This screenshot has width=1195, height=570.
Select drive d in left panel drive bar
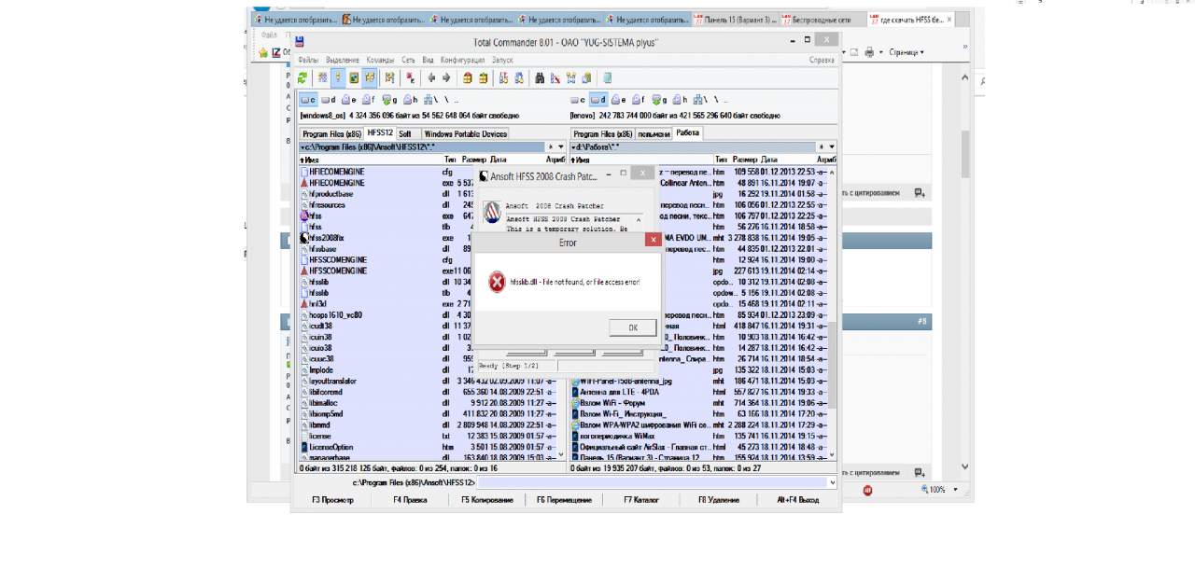[x=330, y=99]
